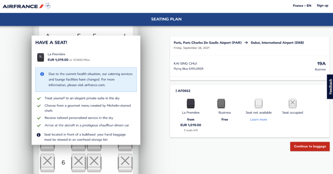Click the SkyTeam emblem beside the logo

pyautogui.click(x=48, y=6)
